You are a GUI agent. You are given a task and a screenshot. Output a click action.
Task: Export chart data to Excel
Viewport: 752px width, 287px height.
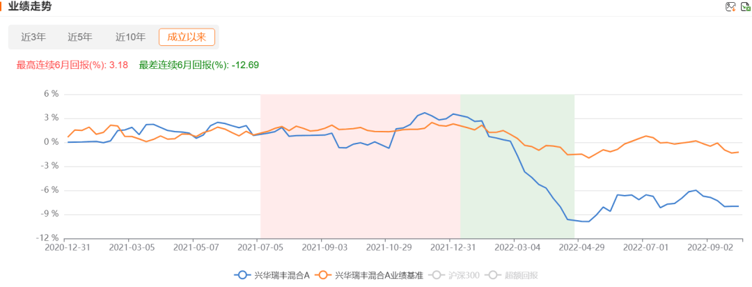pos(746,7)
